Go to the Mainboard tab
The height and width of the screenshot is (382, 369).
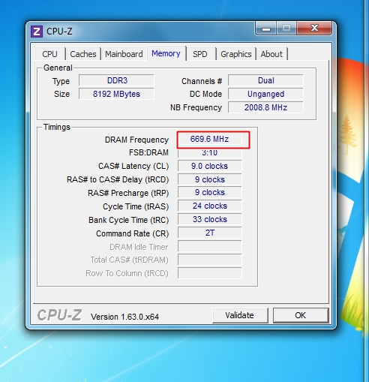coord(124,54)
